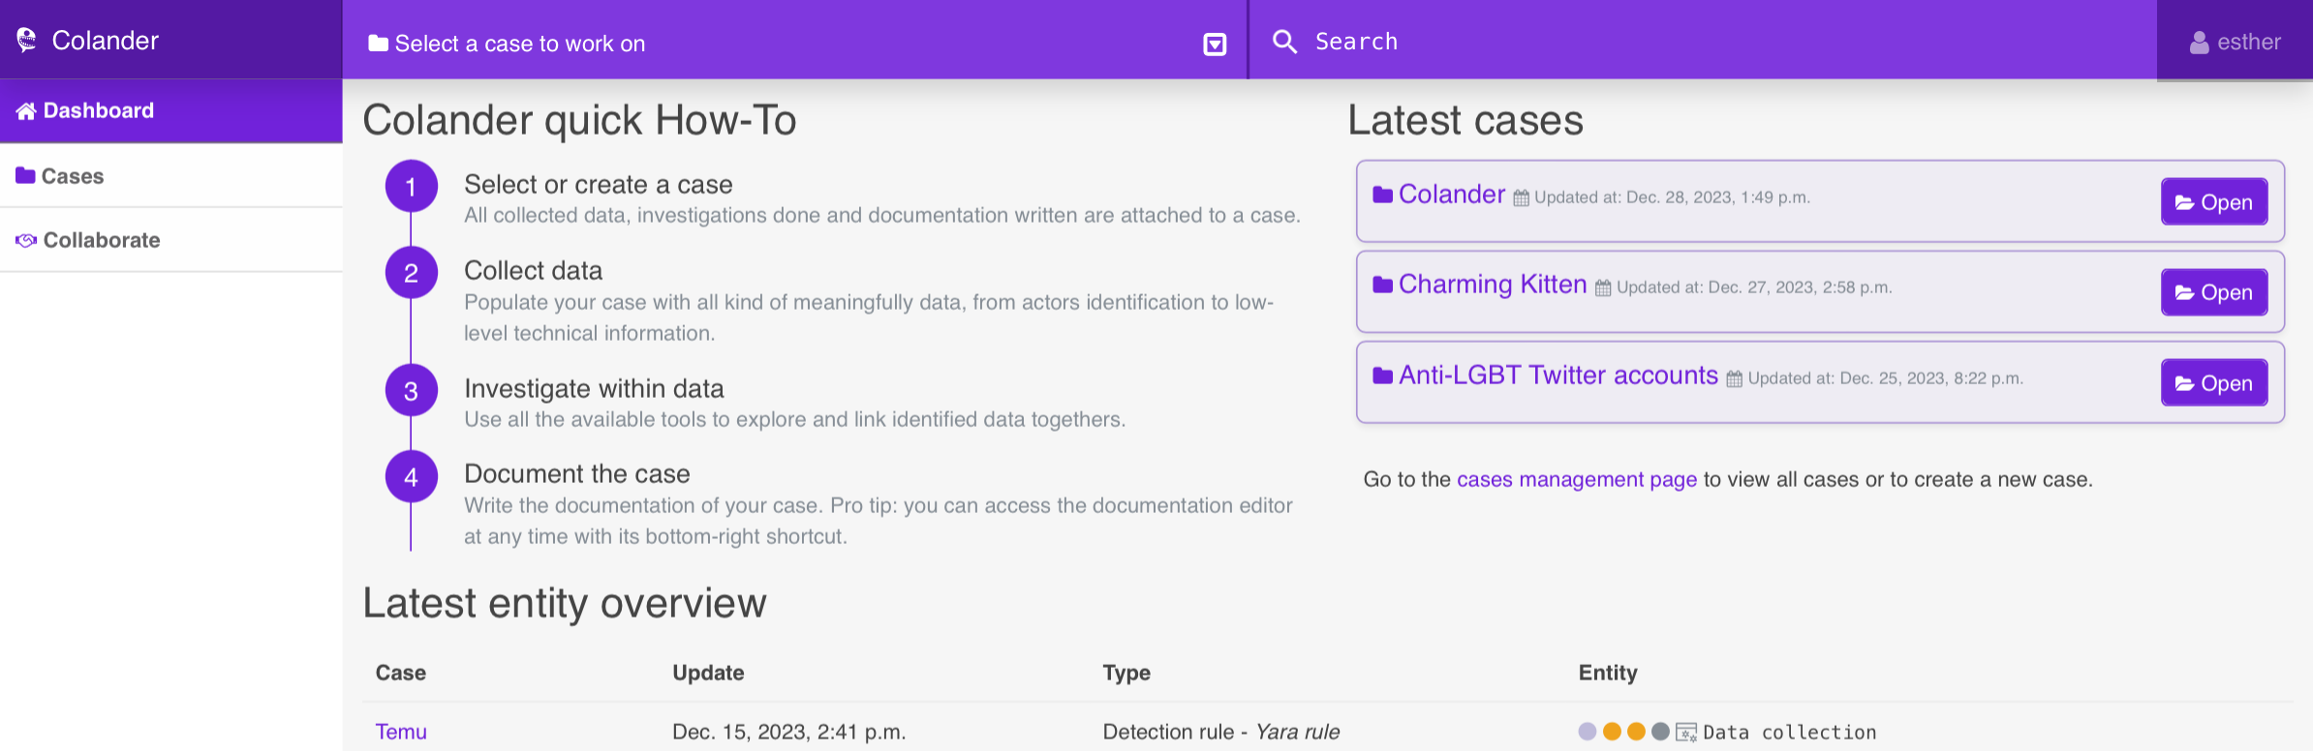Open the Charming Kitten case title link
Screen dimensions: 2313x751
1493,285
